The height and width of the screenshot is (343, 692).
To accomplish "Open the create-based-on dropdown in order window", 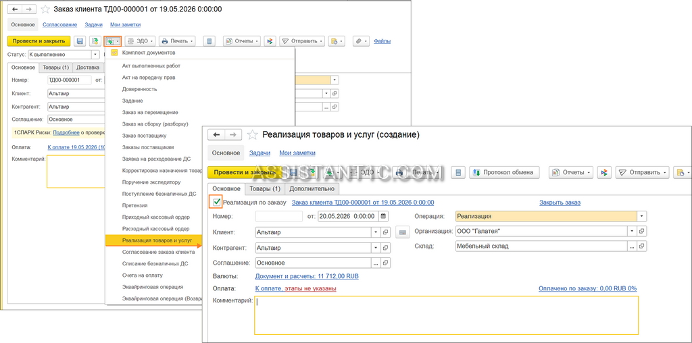I will tap(112, 41).
